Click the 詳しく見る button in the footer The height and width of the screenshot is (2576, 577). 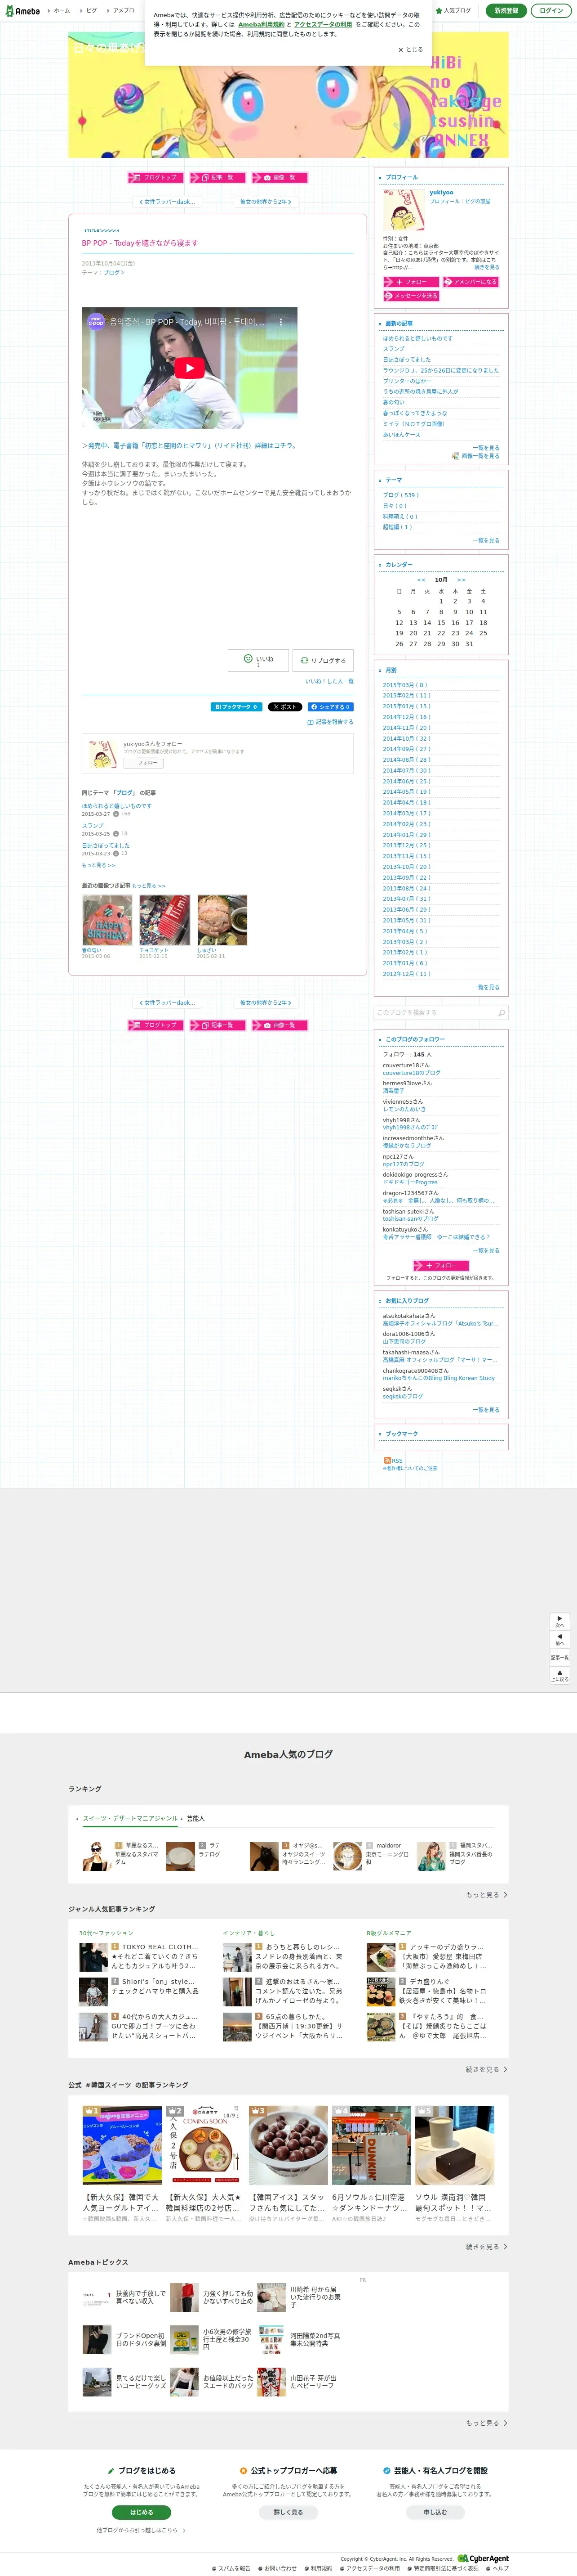tap(288, 2513)
